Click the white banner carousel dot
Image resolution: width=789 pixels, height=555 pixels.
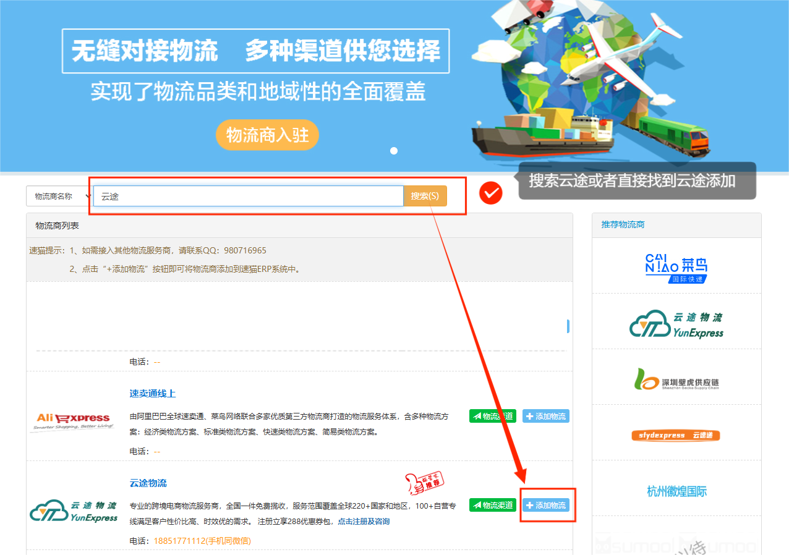coord(394,151)
